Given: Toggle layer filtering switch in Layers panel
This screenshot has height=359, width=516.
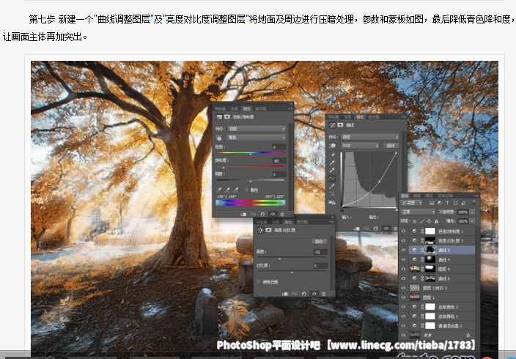Looking at the screenshot, I should click(474, 203).
